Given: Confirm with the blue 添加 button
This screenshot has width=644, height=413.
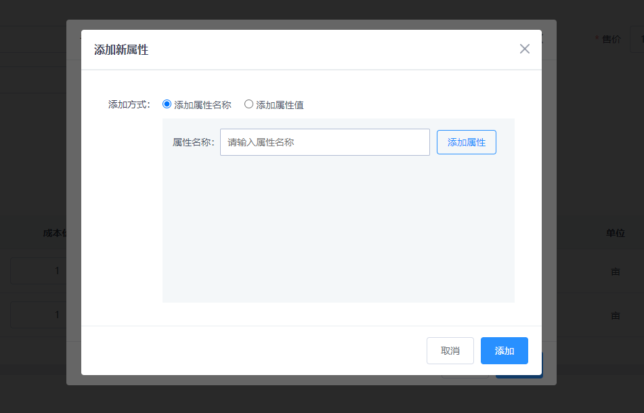Looking at the screenshot, I should (504, 351).
